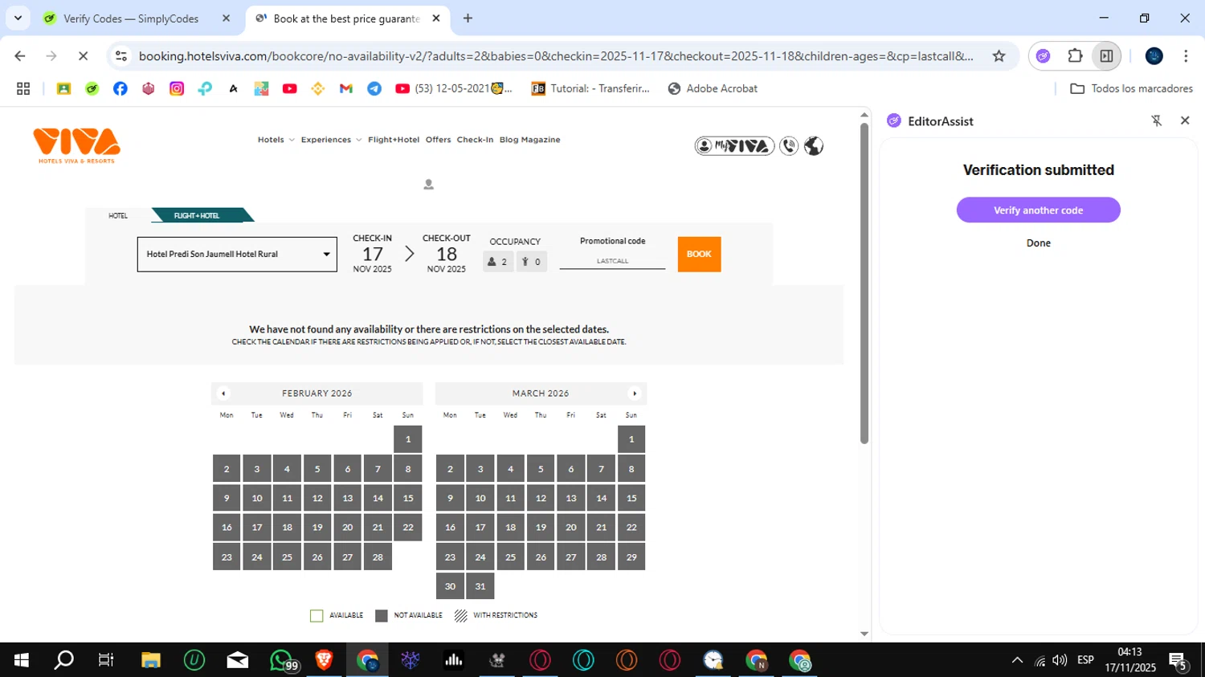Open the Flight+Hotel menu item

coord(394,140)
